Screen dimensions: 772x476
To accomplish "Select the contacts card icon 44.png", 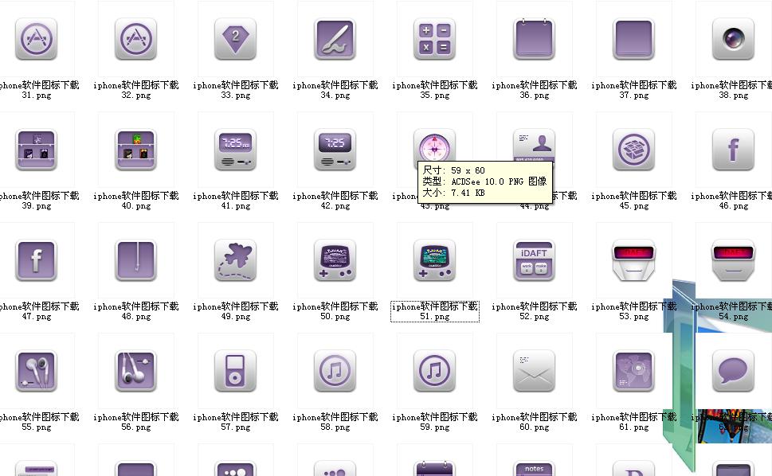I will point(535,145).
